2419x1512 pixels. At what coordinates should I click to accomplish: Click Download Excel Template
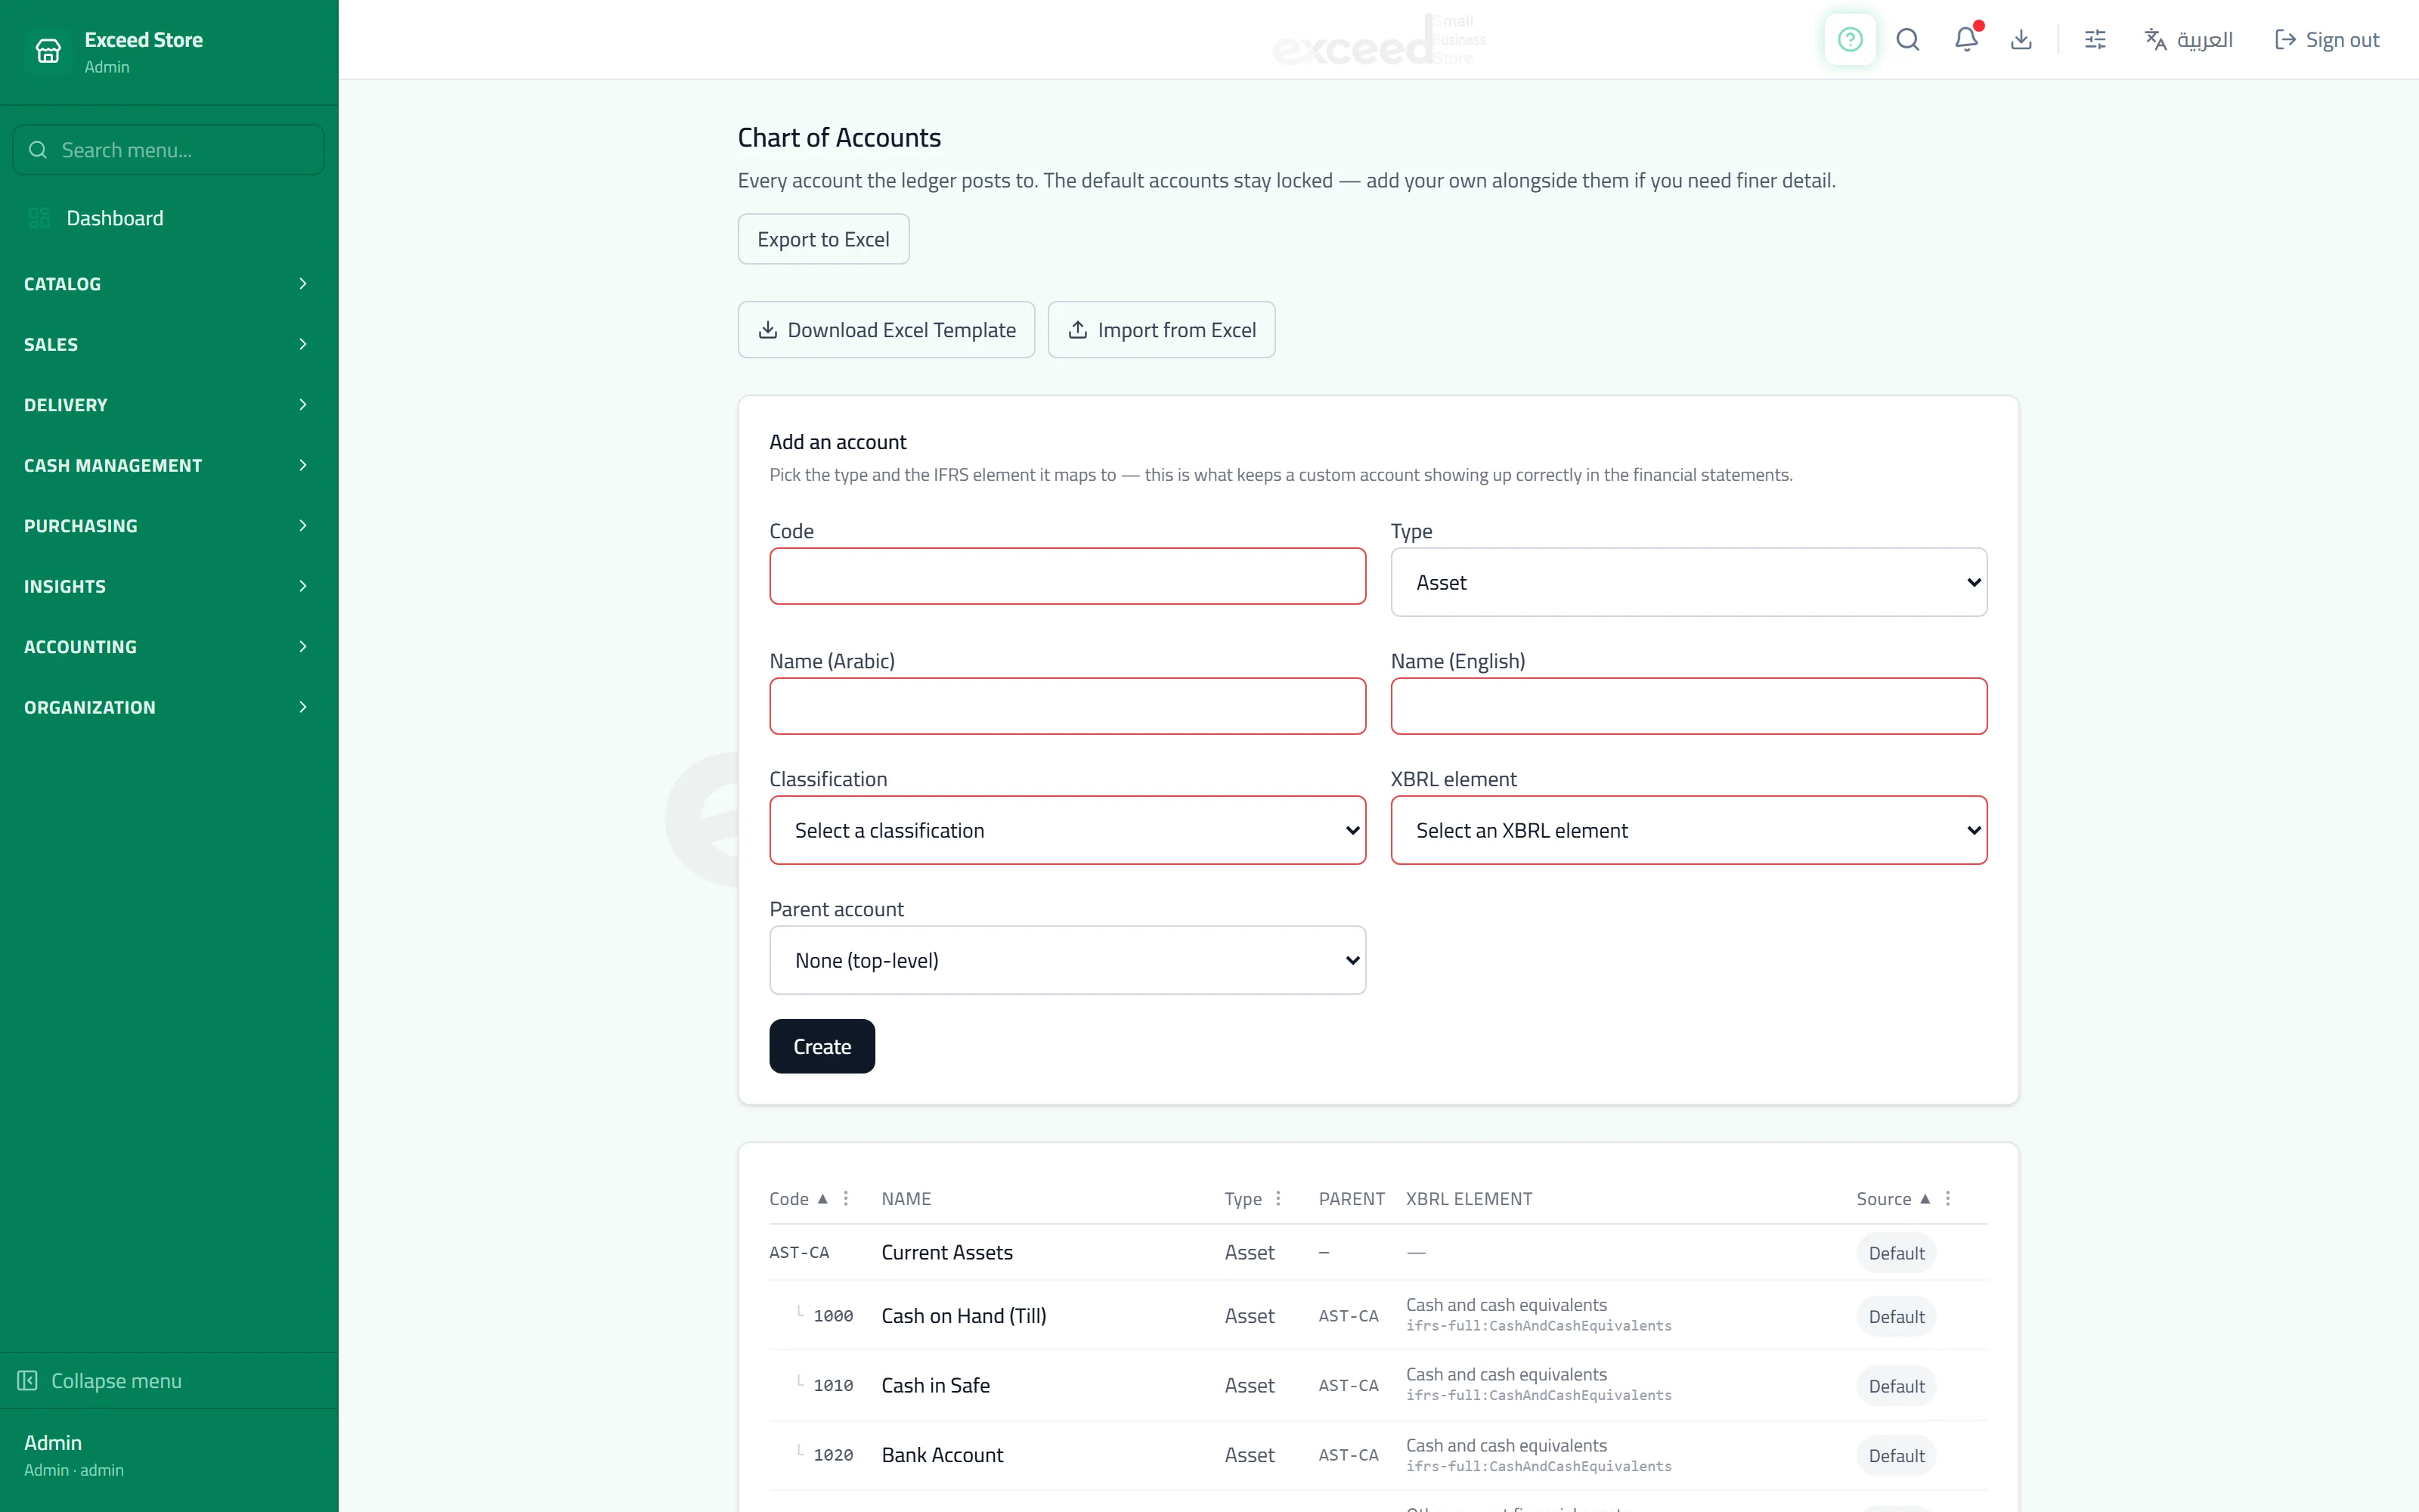click(x=887, y=330)
